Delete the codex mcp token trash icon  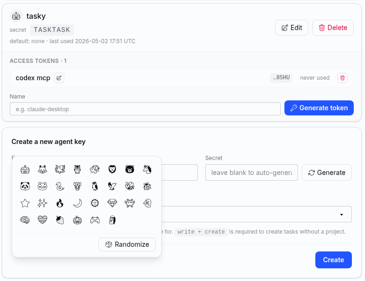[x=343, y=78]
